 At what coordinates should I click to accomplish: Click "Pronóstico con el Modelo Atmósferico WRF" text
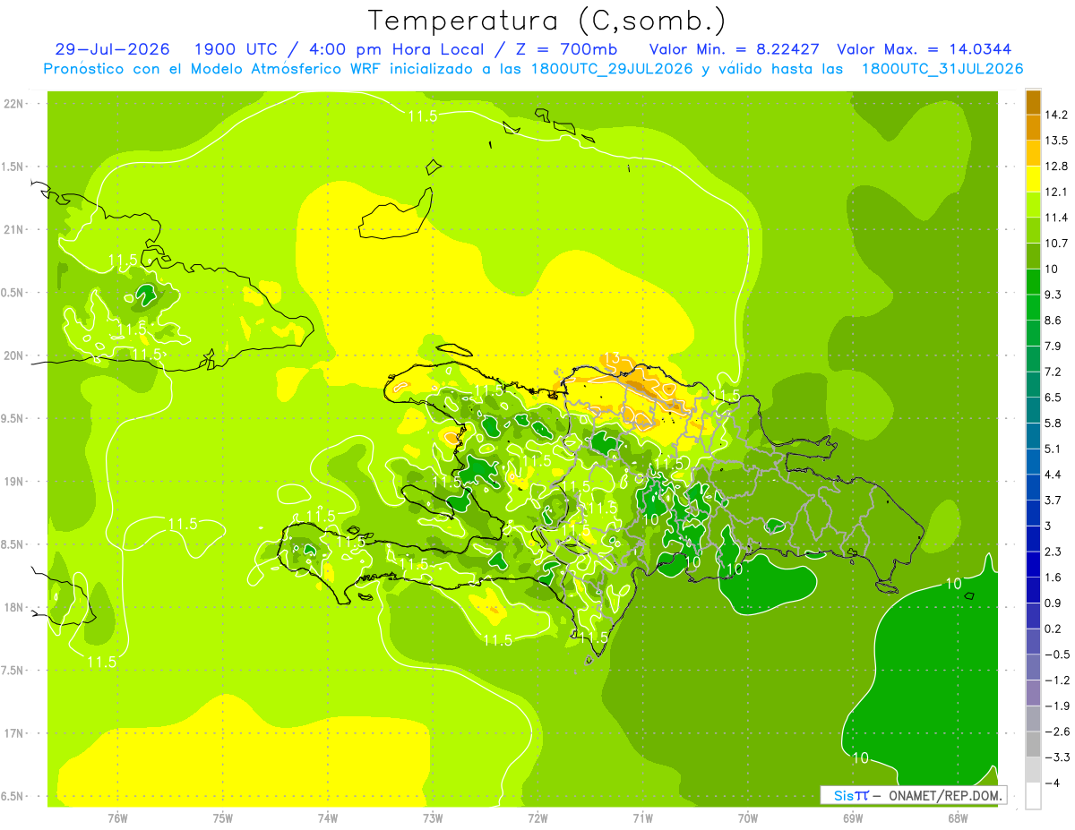click(x=211, y=69)
